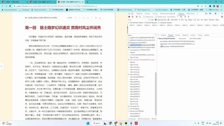Toggle the Disable cache checkbox
The image size is (224, 126).
pos(156,17)
